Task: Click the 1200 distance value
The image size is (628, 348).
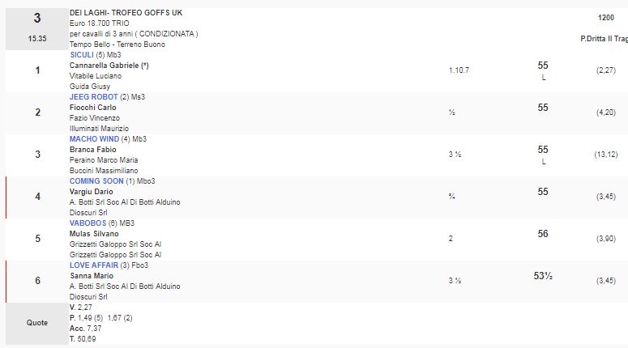Action: pos(605,17)
